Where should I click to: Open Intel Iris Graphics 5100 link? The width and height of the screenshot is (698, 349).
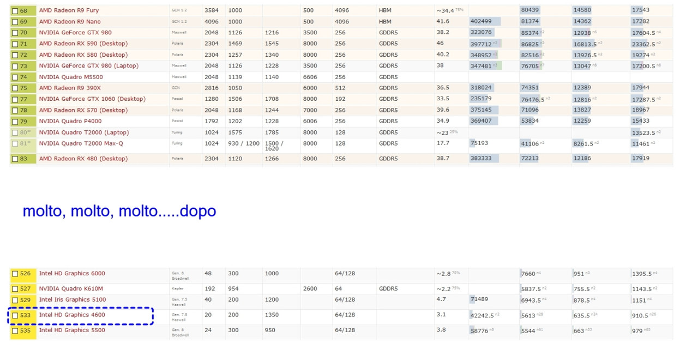[x=73, y=299]
